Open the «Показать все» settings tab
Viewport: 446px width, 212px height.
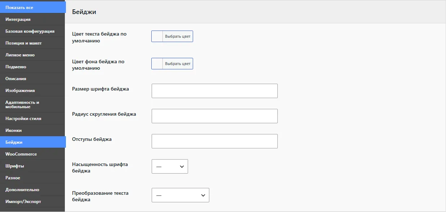click(32, 7)
